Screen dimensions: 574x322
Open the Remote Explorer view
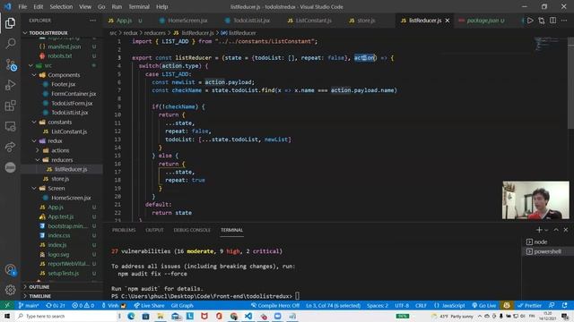(x=10, y=126)
